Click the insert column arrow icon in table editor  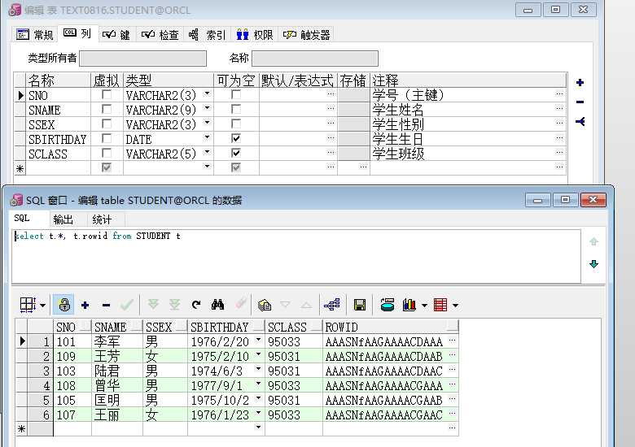[x=580, y=121]
